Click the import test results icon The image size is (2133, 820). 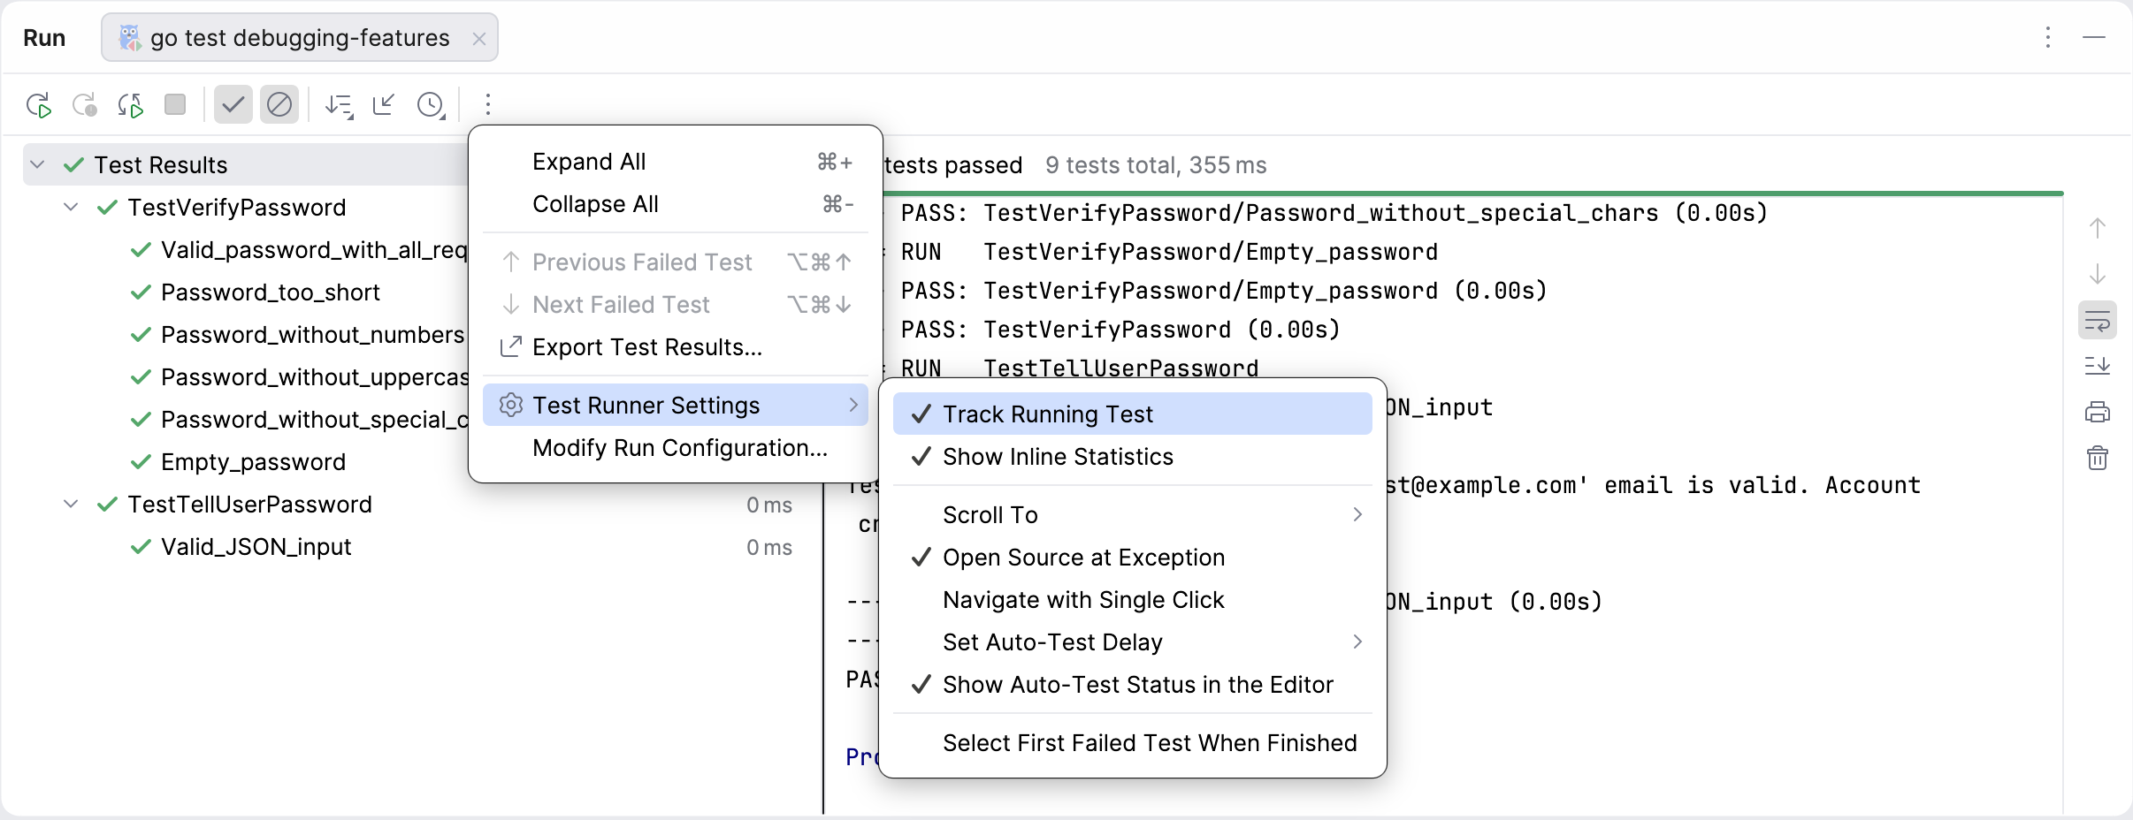coord(384,104)
